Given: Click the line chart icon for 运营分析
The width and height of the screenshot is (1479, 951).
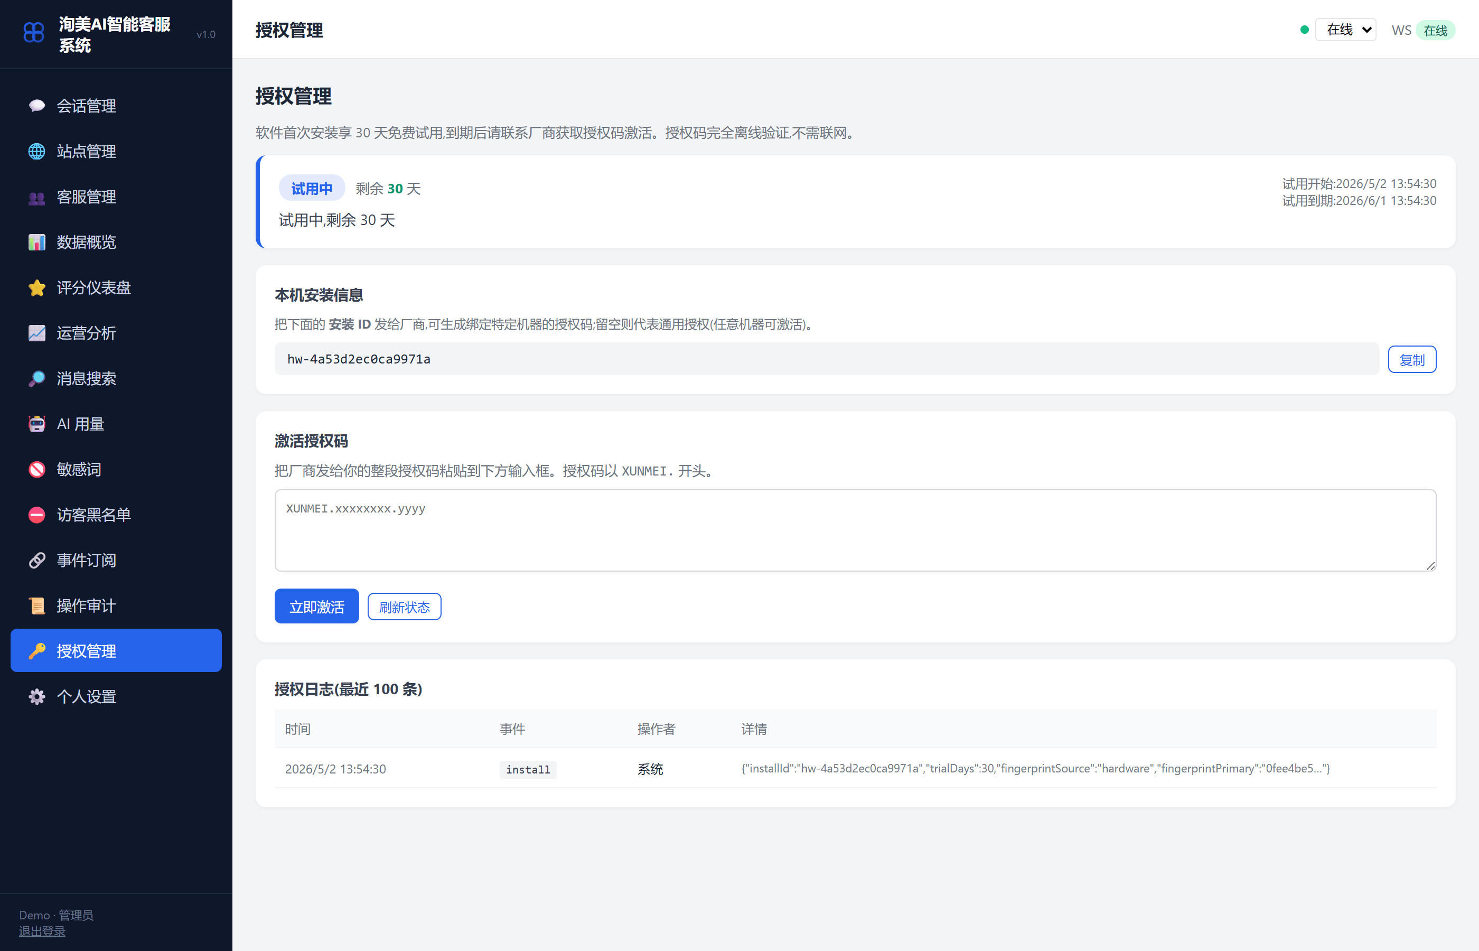Looking at the screenshot, I should 36,333.
